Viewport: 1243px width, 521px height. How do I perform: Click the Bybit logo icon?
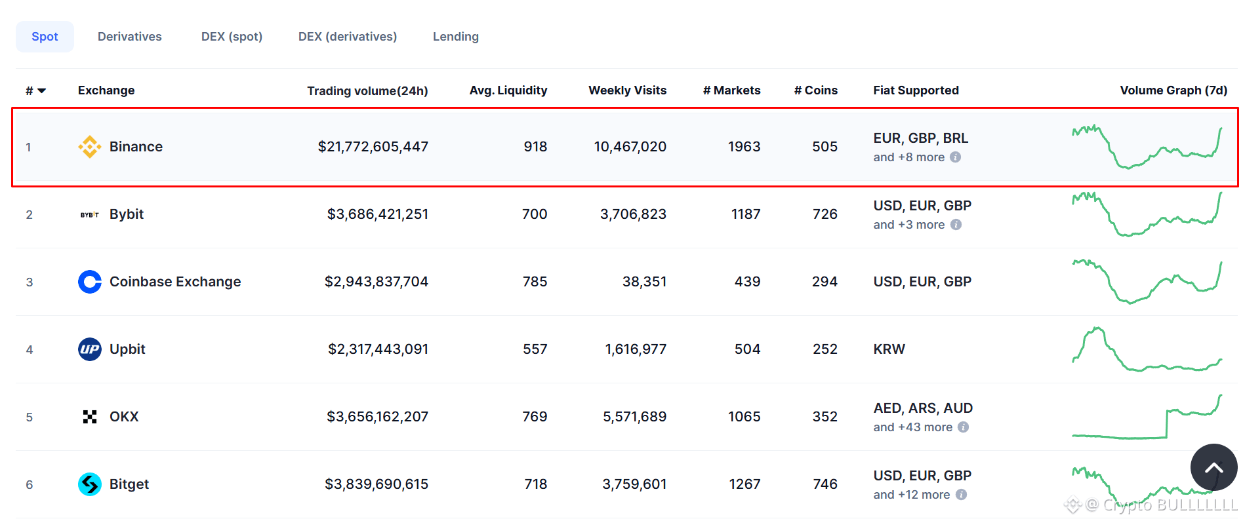(90, 214)
